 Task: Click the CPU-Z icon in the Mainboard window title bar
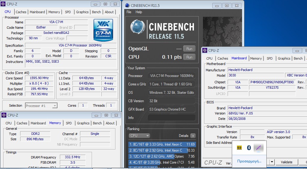tap(205, 50)
